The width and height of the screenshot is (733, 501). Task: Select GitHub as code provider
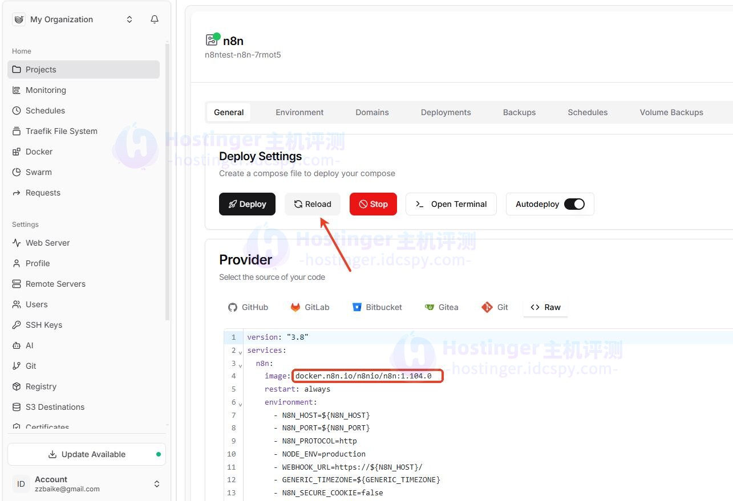[248, 307]
